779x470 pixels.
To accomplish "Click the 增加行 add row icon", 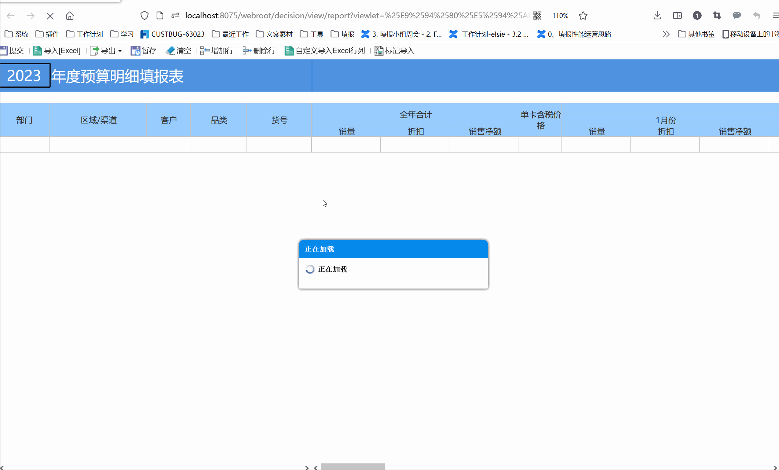I will [x=205, y=51].
